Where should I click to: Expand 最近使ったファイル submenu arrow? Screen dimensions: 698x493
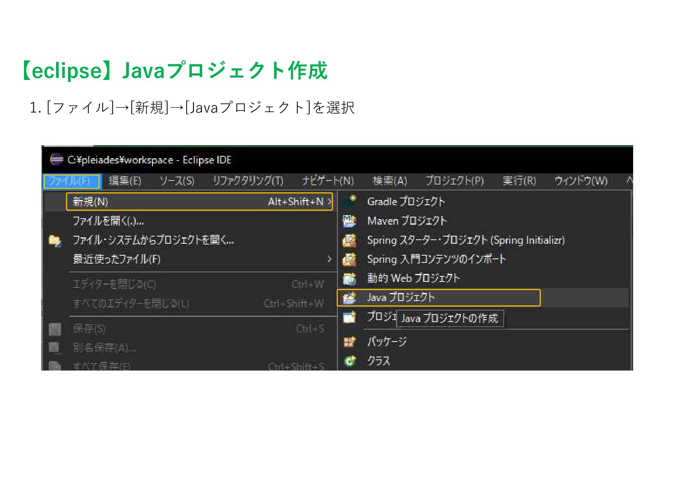pos(329,259)
